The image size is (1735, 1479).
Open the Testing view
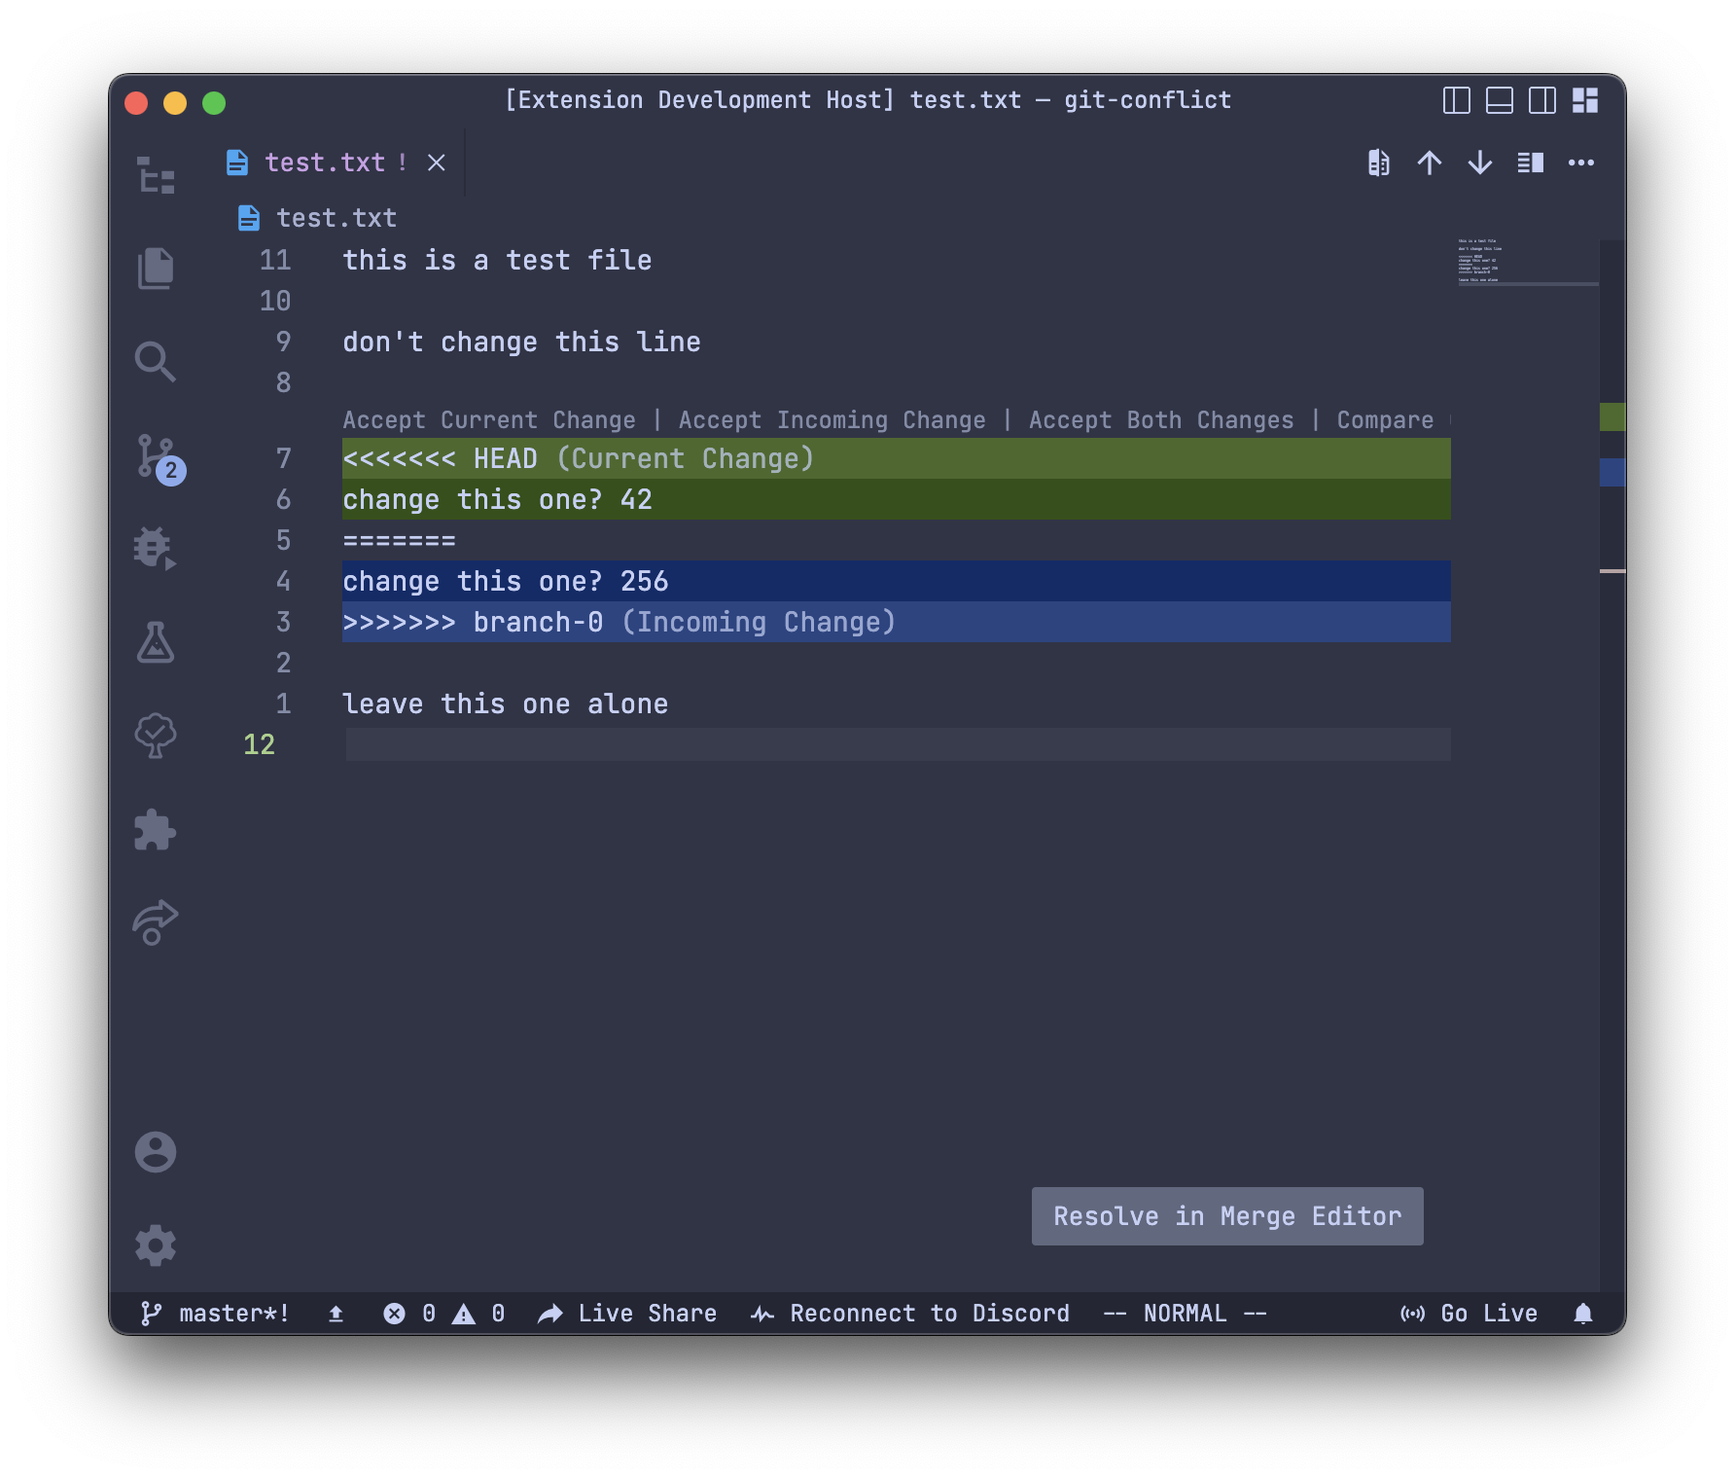[155, 644]
